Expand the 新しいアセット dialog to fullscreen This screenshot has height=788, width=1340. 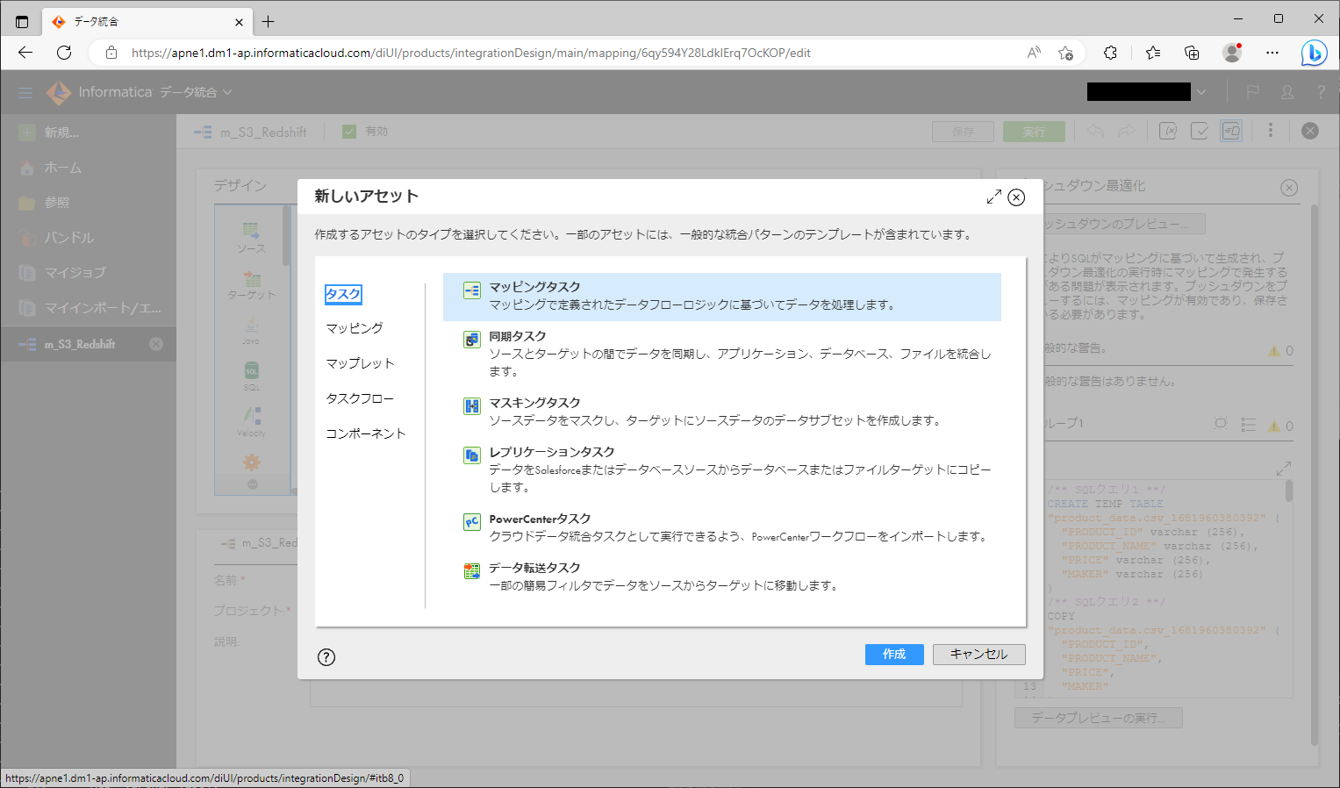coord(993,197)
